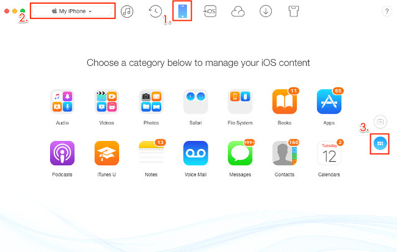Screen dimensions: 397x252
Task: Click the yellow minimize window button
Action: coord(15,11)
